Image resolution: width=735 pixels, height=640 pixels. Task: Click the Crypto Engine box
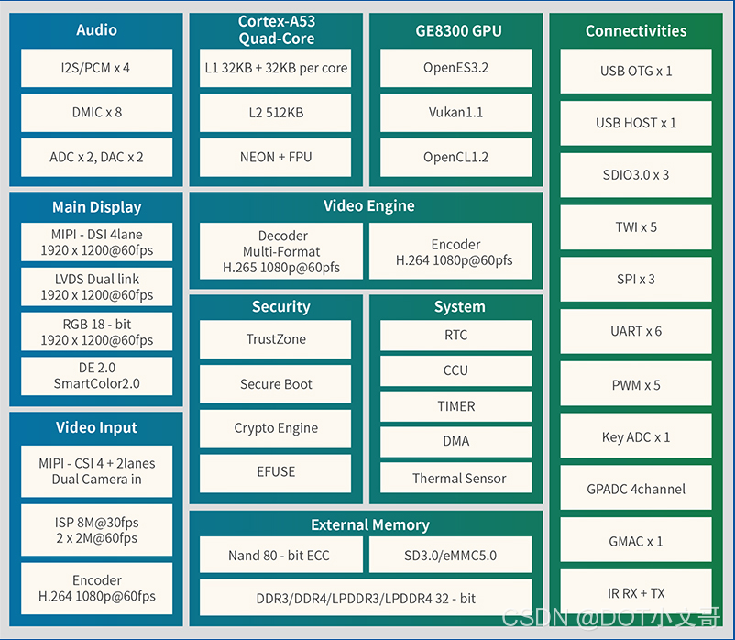click(276, 428)
